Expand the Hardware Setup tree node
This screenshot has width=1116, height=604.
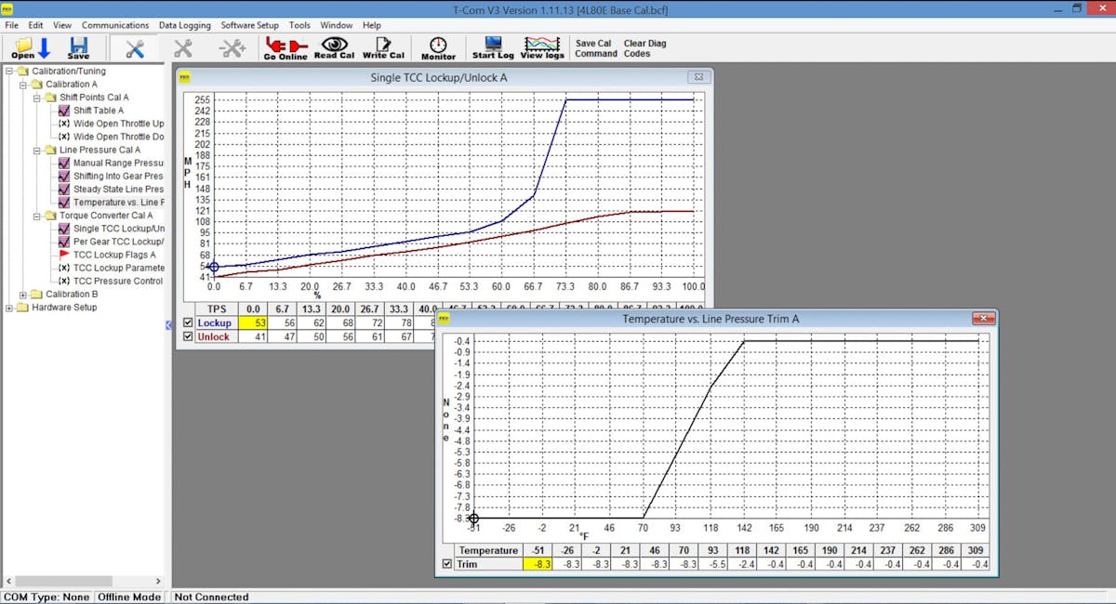(x=10, y=308)
